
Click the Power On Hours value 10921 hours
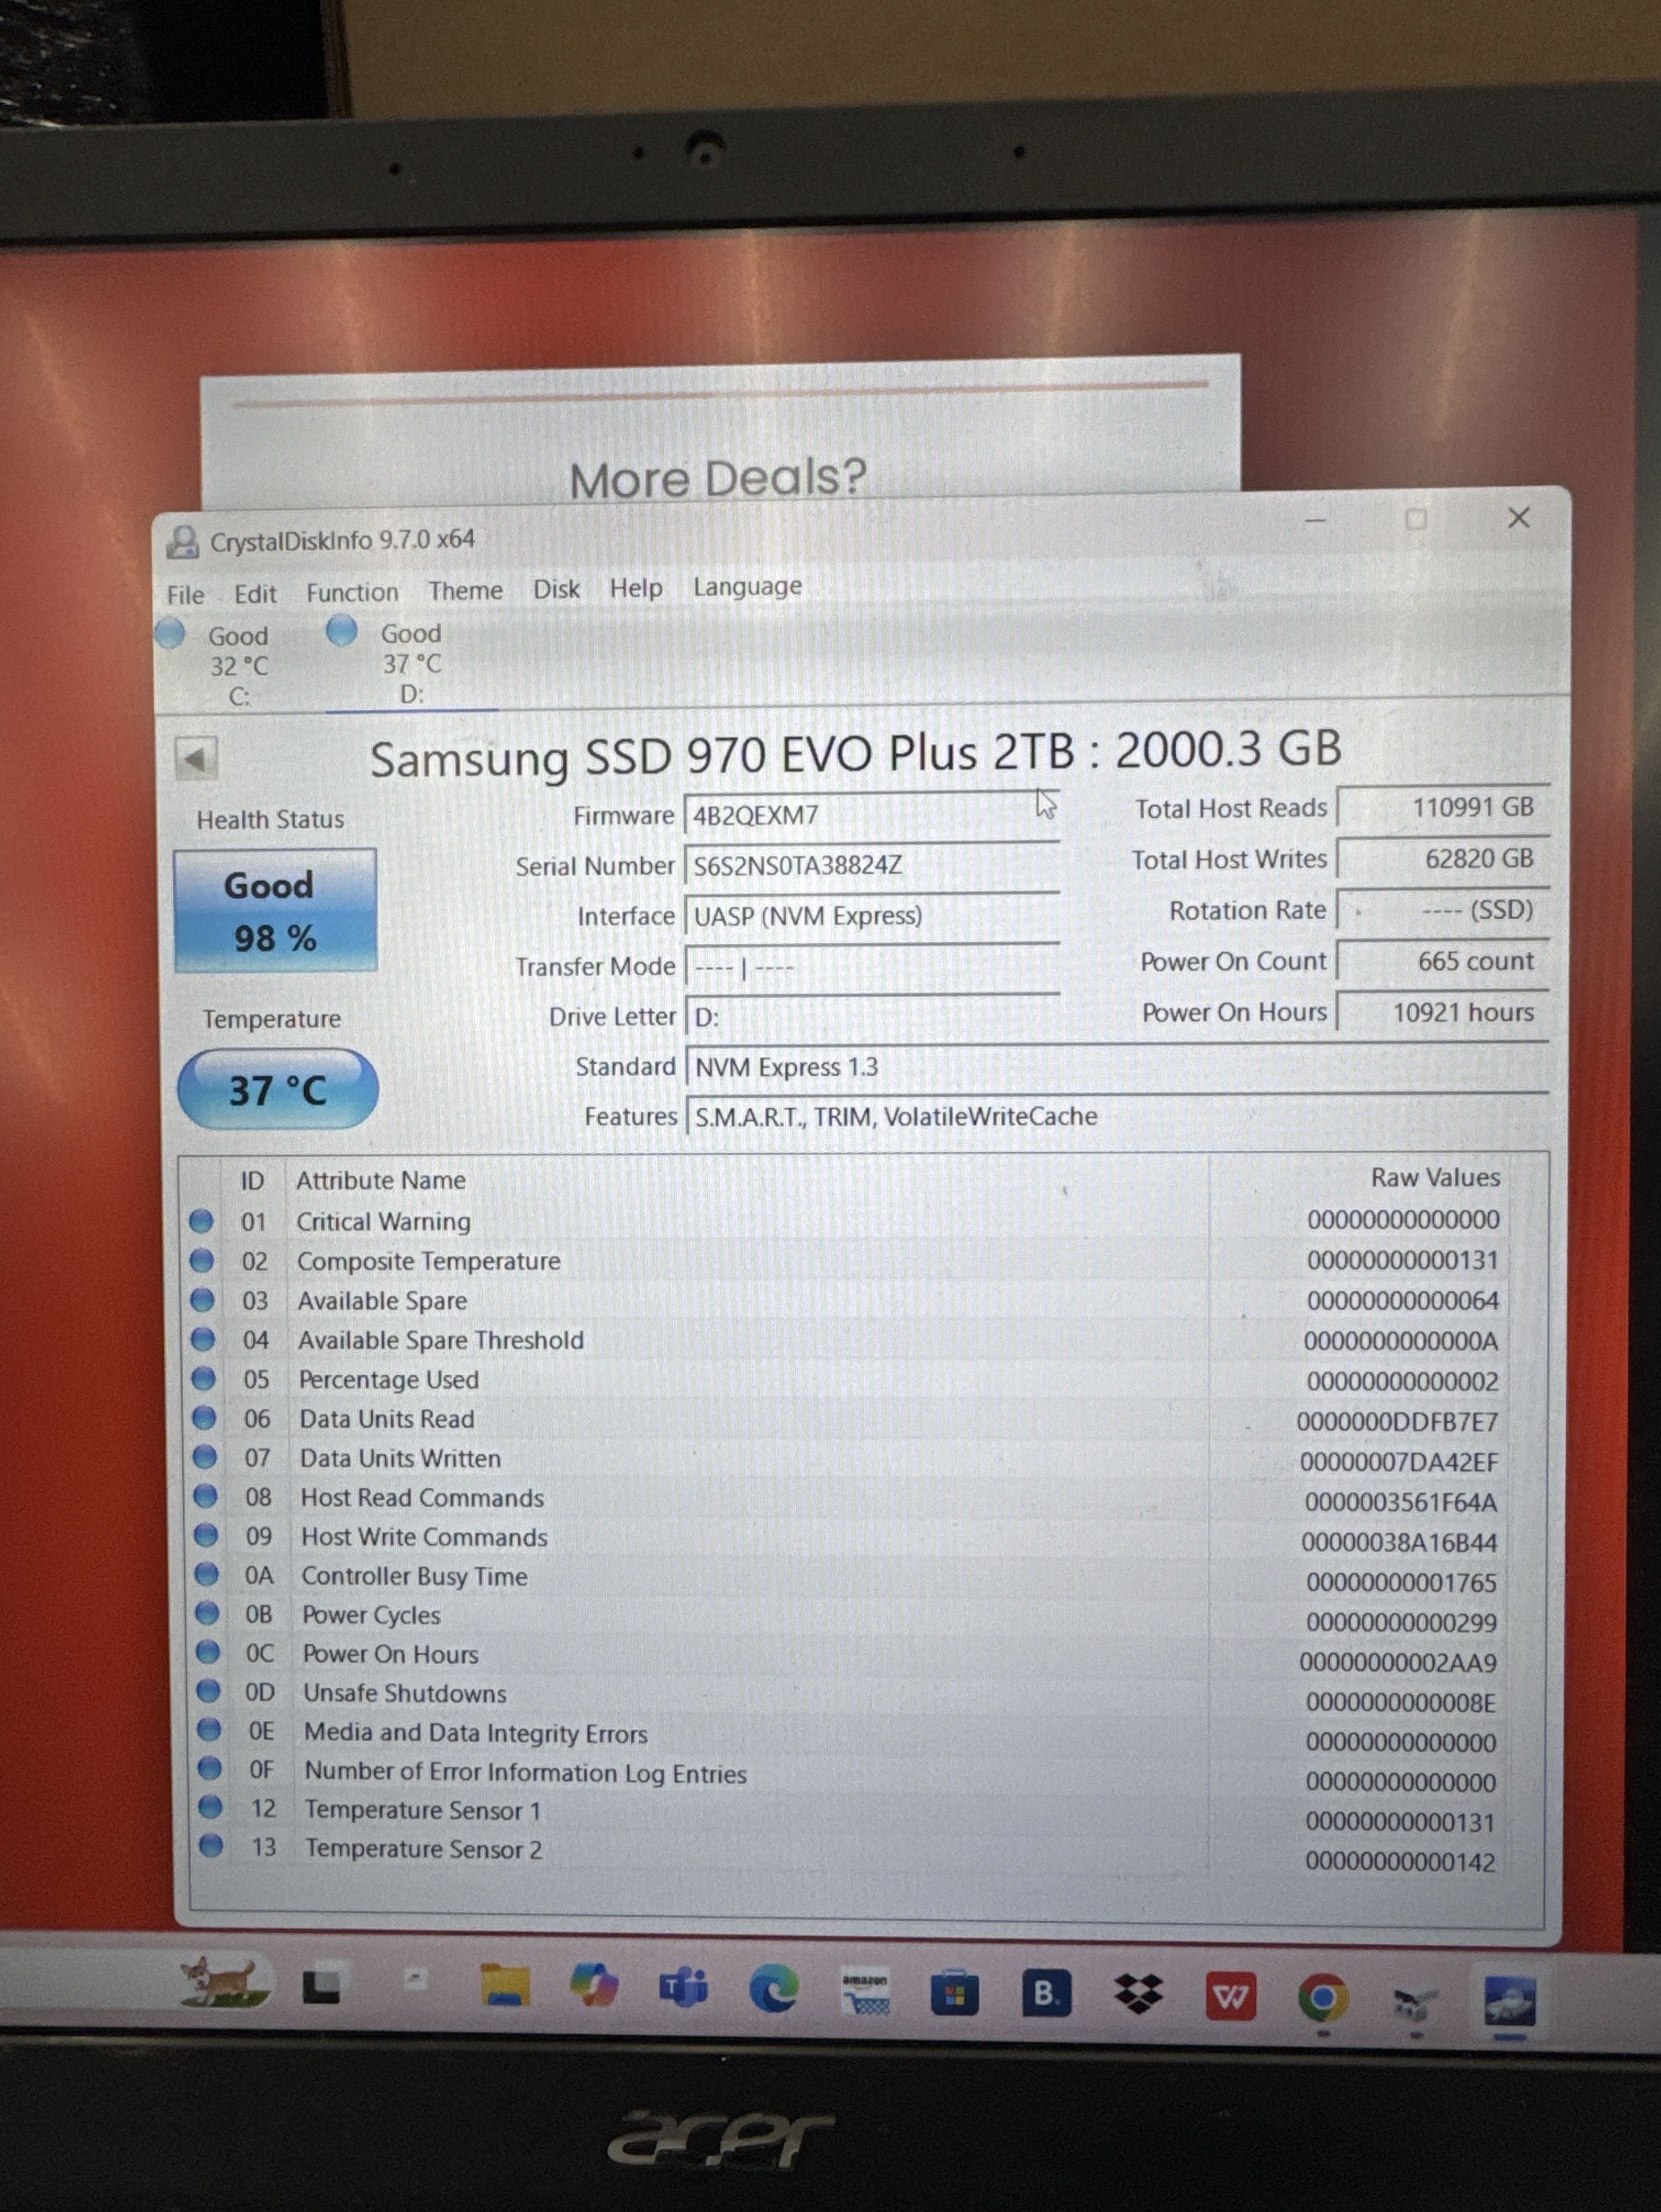point(1443,1012)
